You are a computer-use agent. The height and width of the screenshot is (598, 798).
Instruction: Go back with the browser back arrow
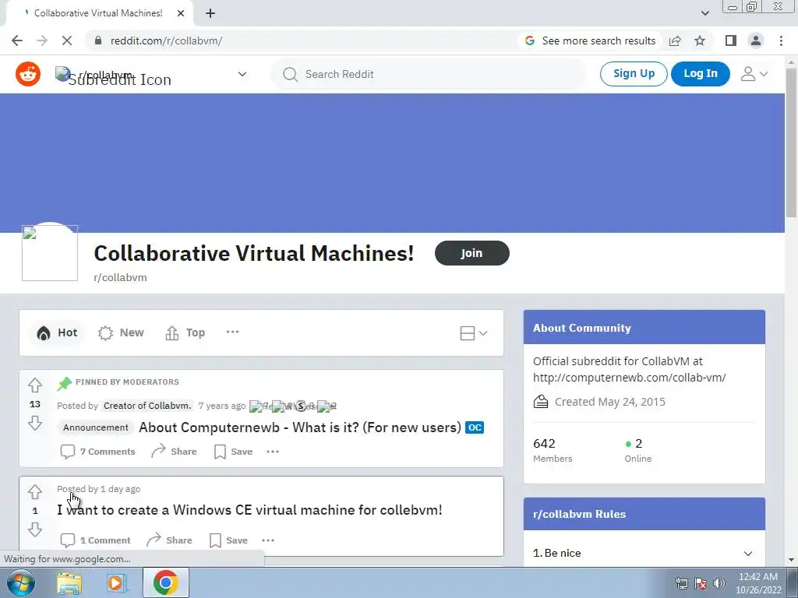[17, 40]
